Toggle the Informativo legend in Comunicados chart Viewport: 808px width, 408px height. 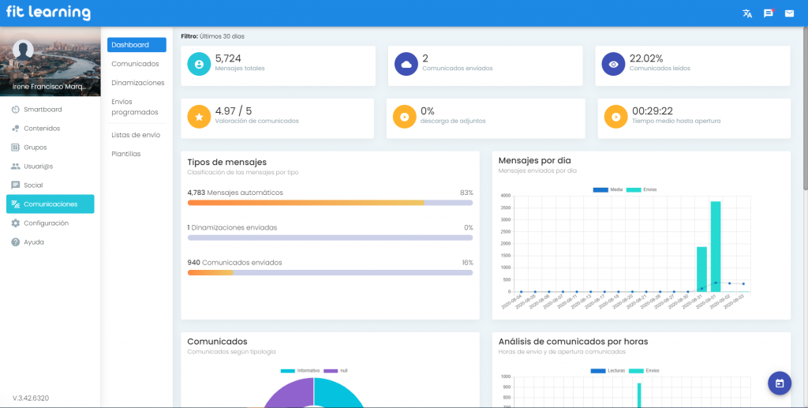click(300, 370)
